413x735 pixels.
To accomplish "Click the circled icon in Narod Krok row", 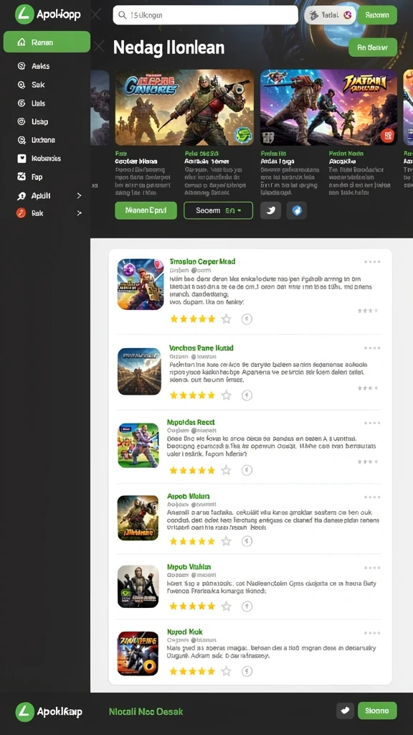I will tap(247, 671).
